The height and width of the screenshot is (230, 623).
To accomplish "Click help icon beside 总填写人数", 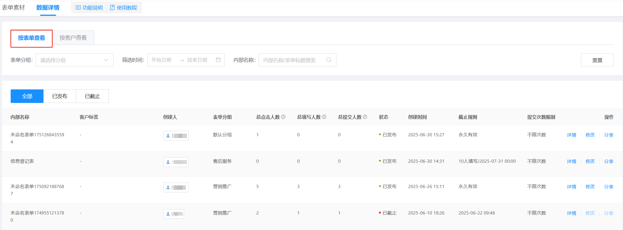I will [324, 117].
